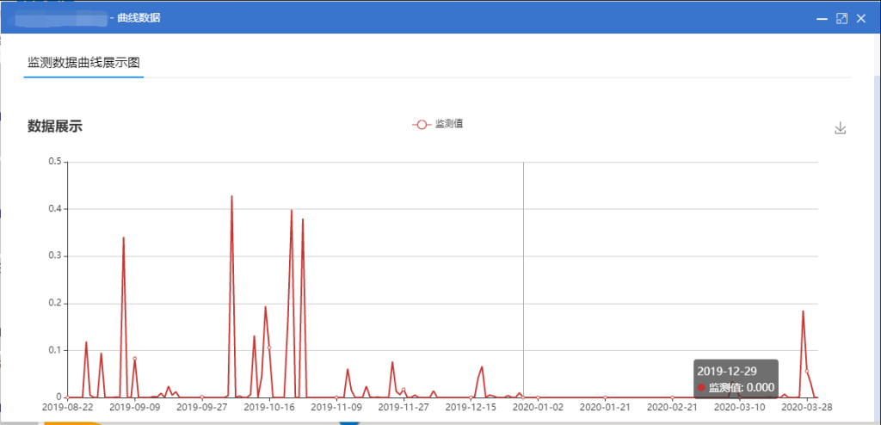Switch to the 监测数据曲线展示图 tab
This screenshot has height=425, width=881.
click(x=83, y=63)
